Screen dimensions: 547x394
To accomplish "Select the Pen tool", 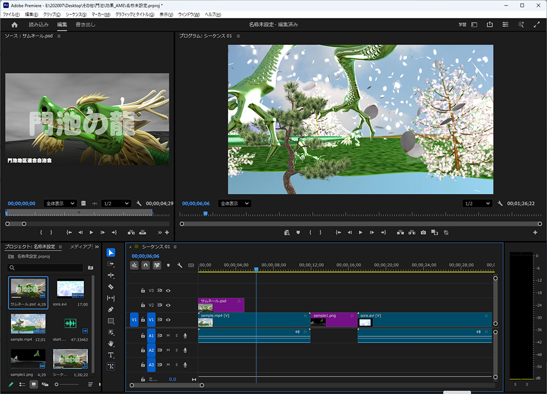I will [111, 310].
